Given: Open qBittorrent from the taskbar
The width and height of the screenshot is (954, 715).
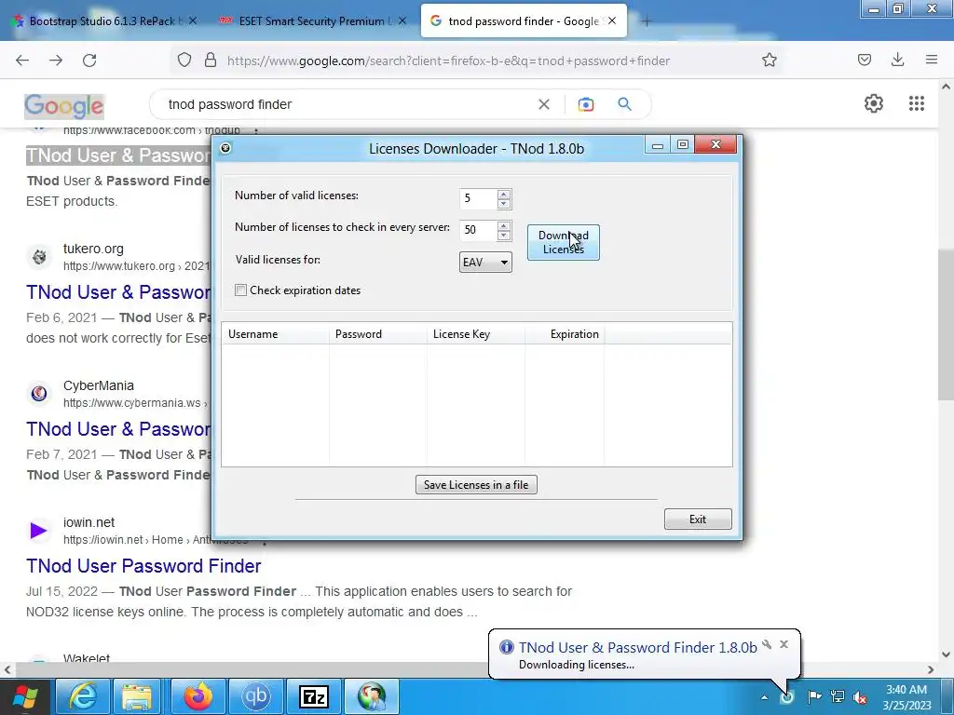Looking at the screenshot, I should coord(255,696).
